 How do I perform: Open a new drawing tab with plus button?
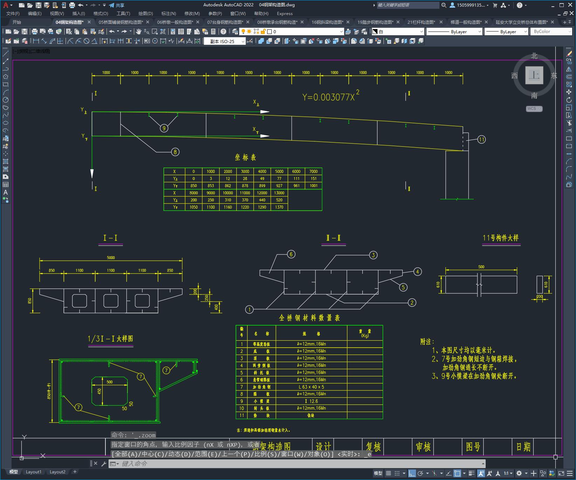(564, 22)
